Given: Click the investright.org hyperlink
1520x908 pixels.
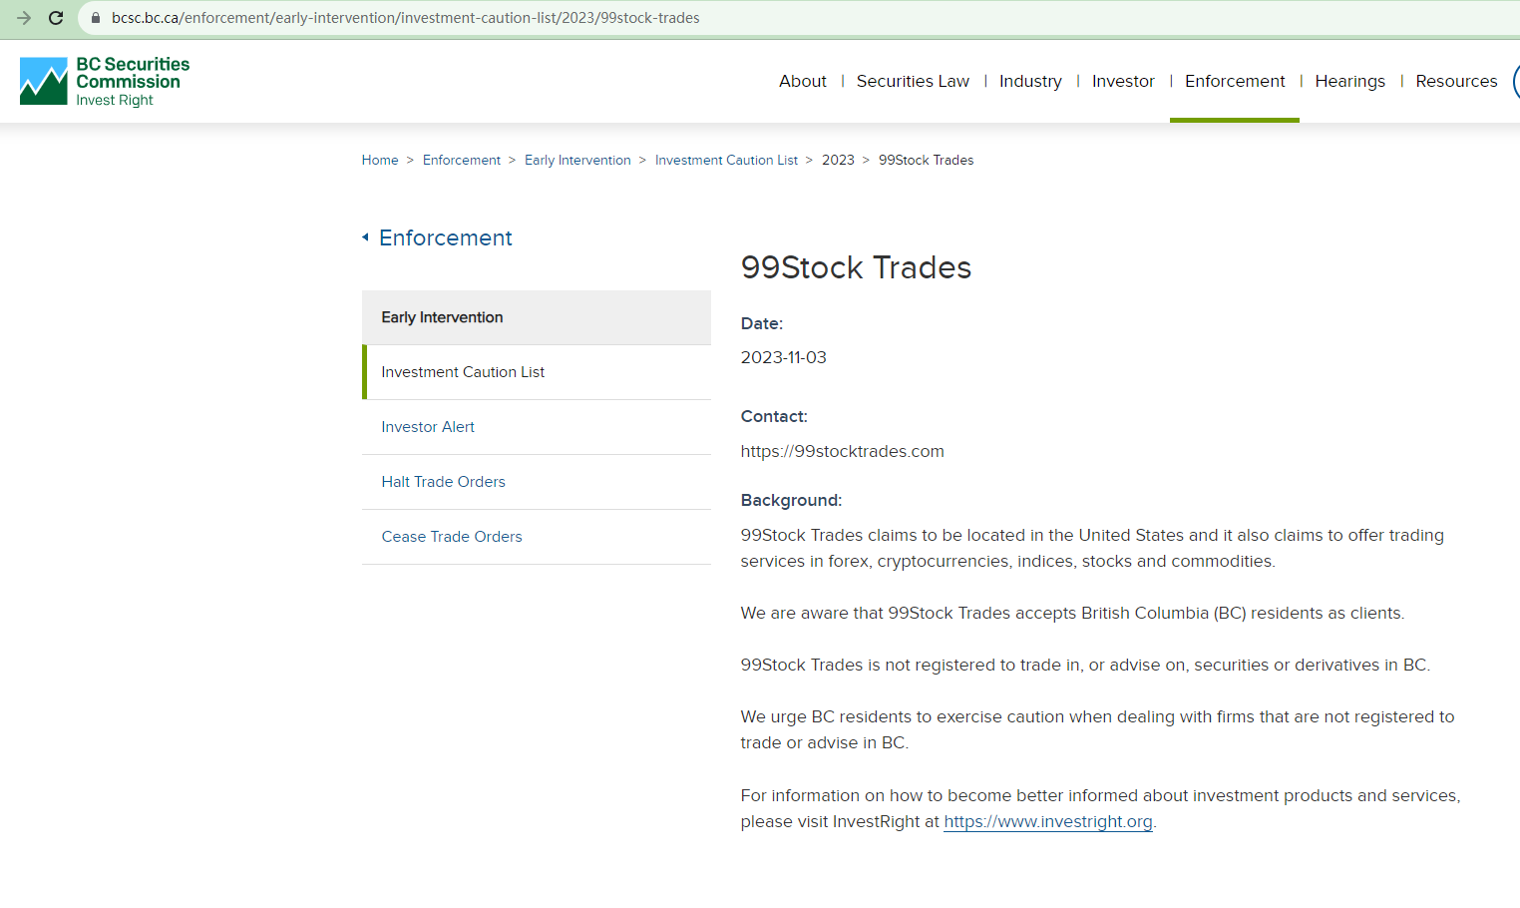Looking at the screenshot, I should [1047, 821].
